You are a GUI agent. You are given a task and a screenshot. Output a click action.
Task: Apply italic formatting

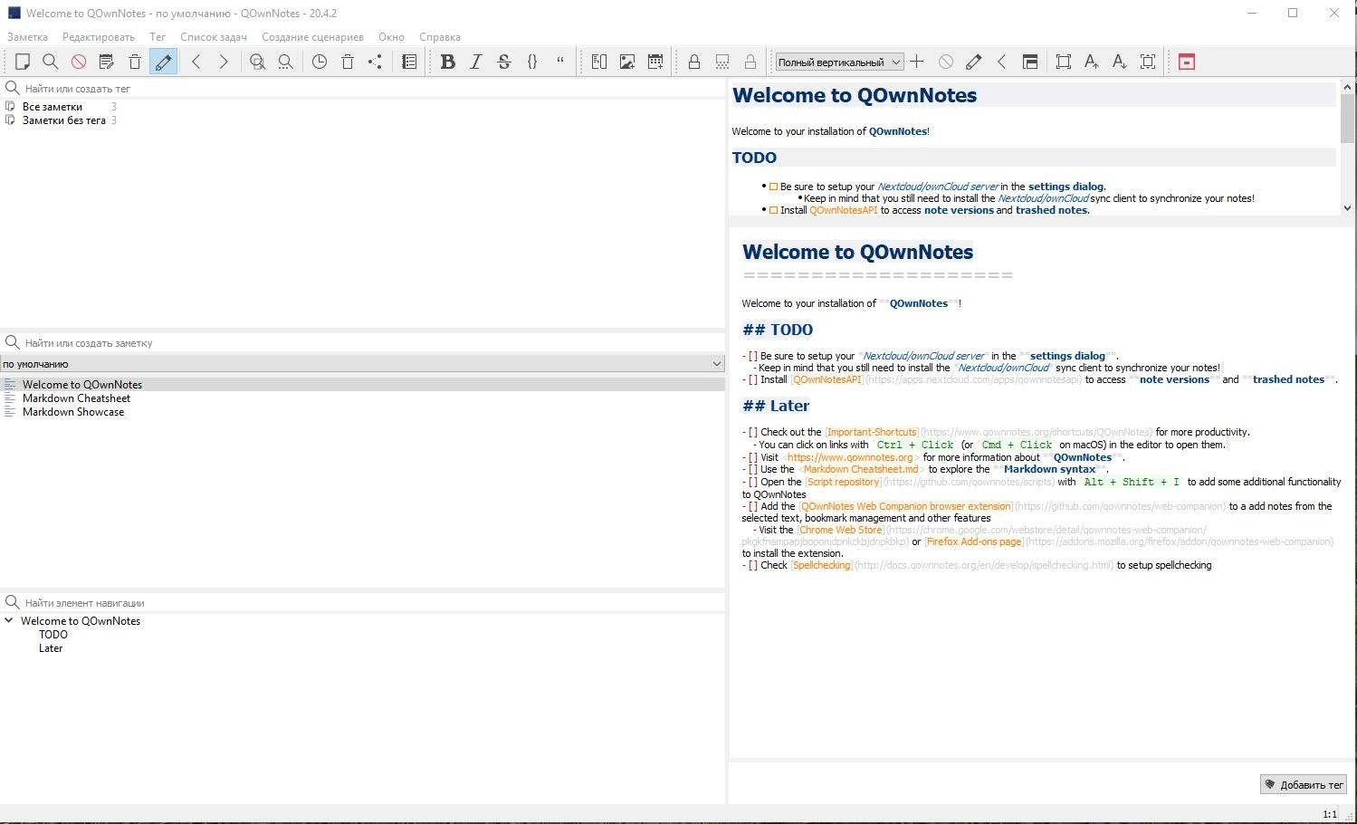click(x=475, y=62)
